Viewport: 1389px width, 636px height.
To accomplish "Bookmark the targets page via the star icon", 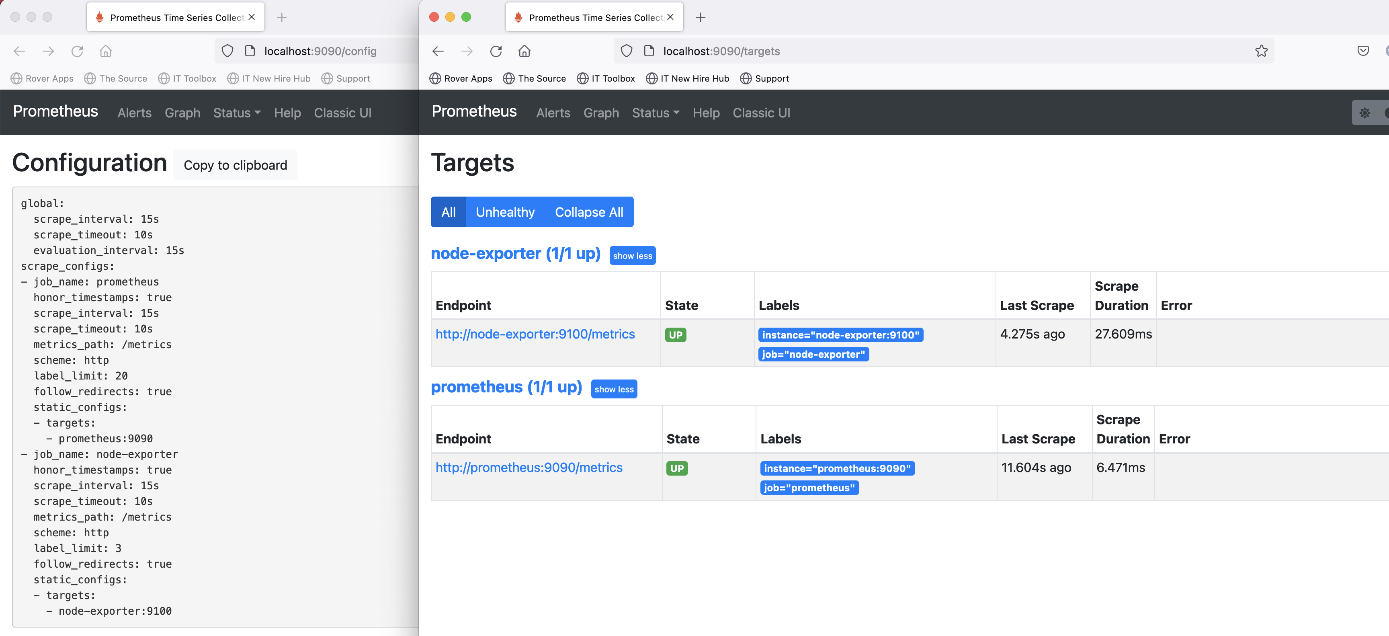I will (1261, 51).
